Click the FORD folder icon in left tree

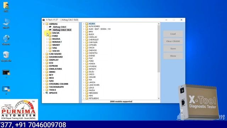(x=50, y=36)
